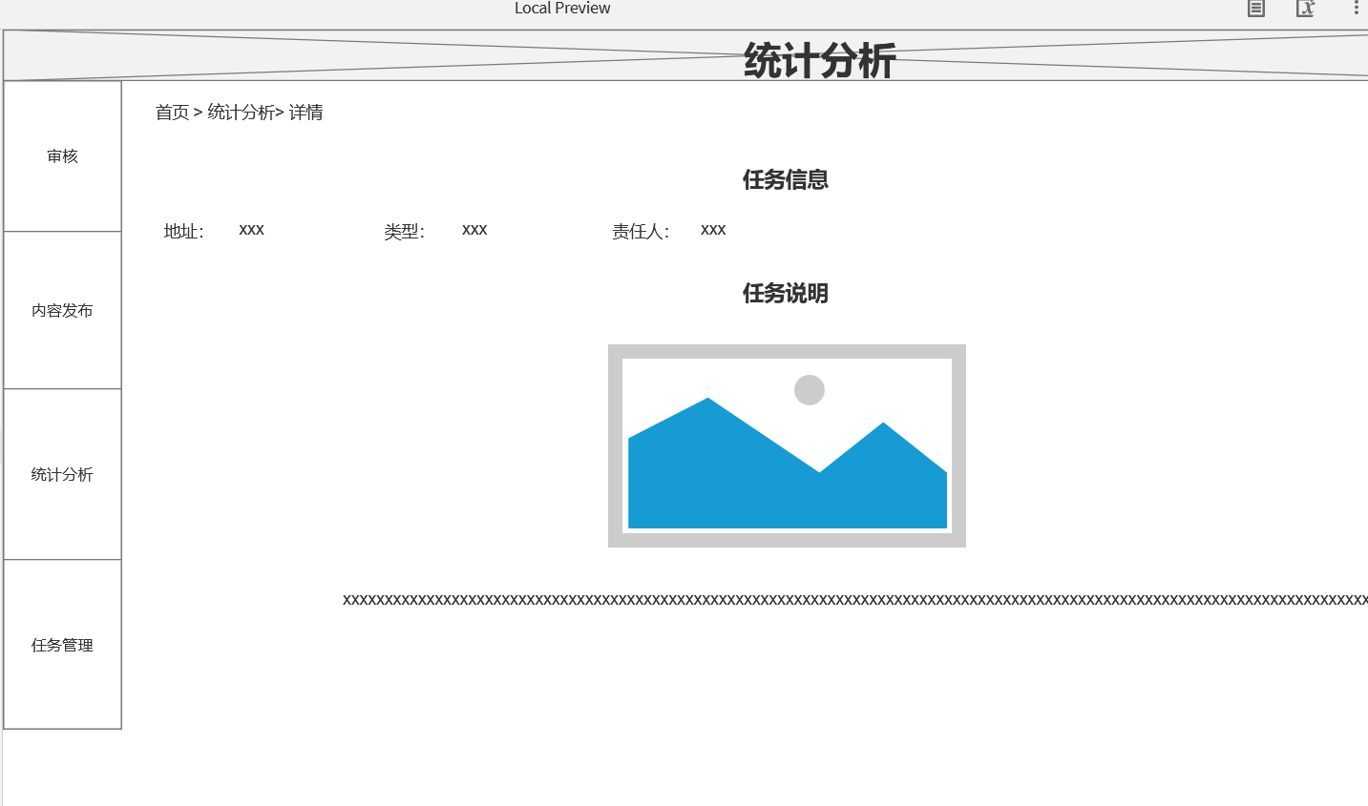
Task: Open 内容发布 in the sidebar
Action: click(x=63, y=310)
